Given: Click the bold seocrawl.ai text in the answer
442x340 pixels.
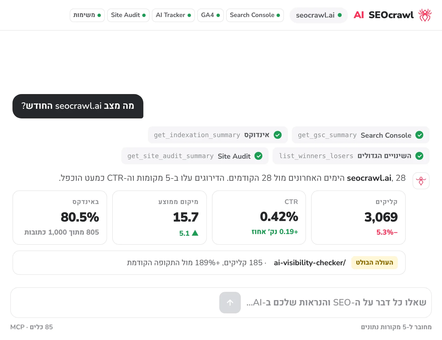Looking at the screenshot, I should tap(369, 178).
